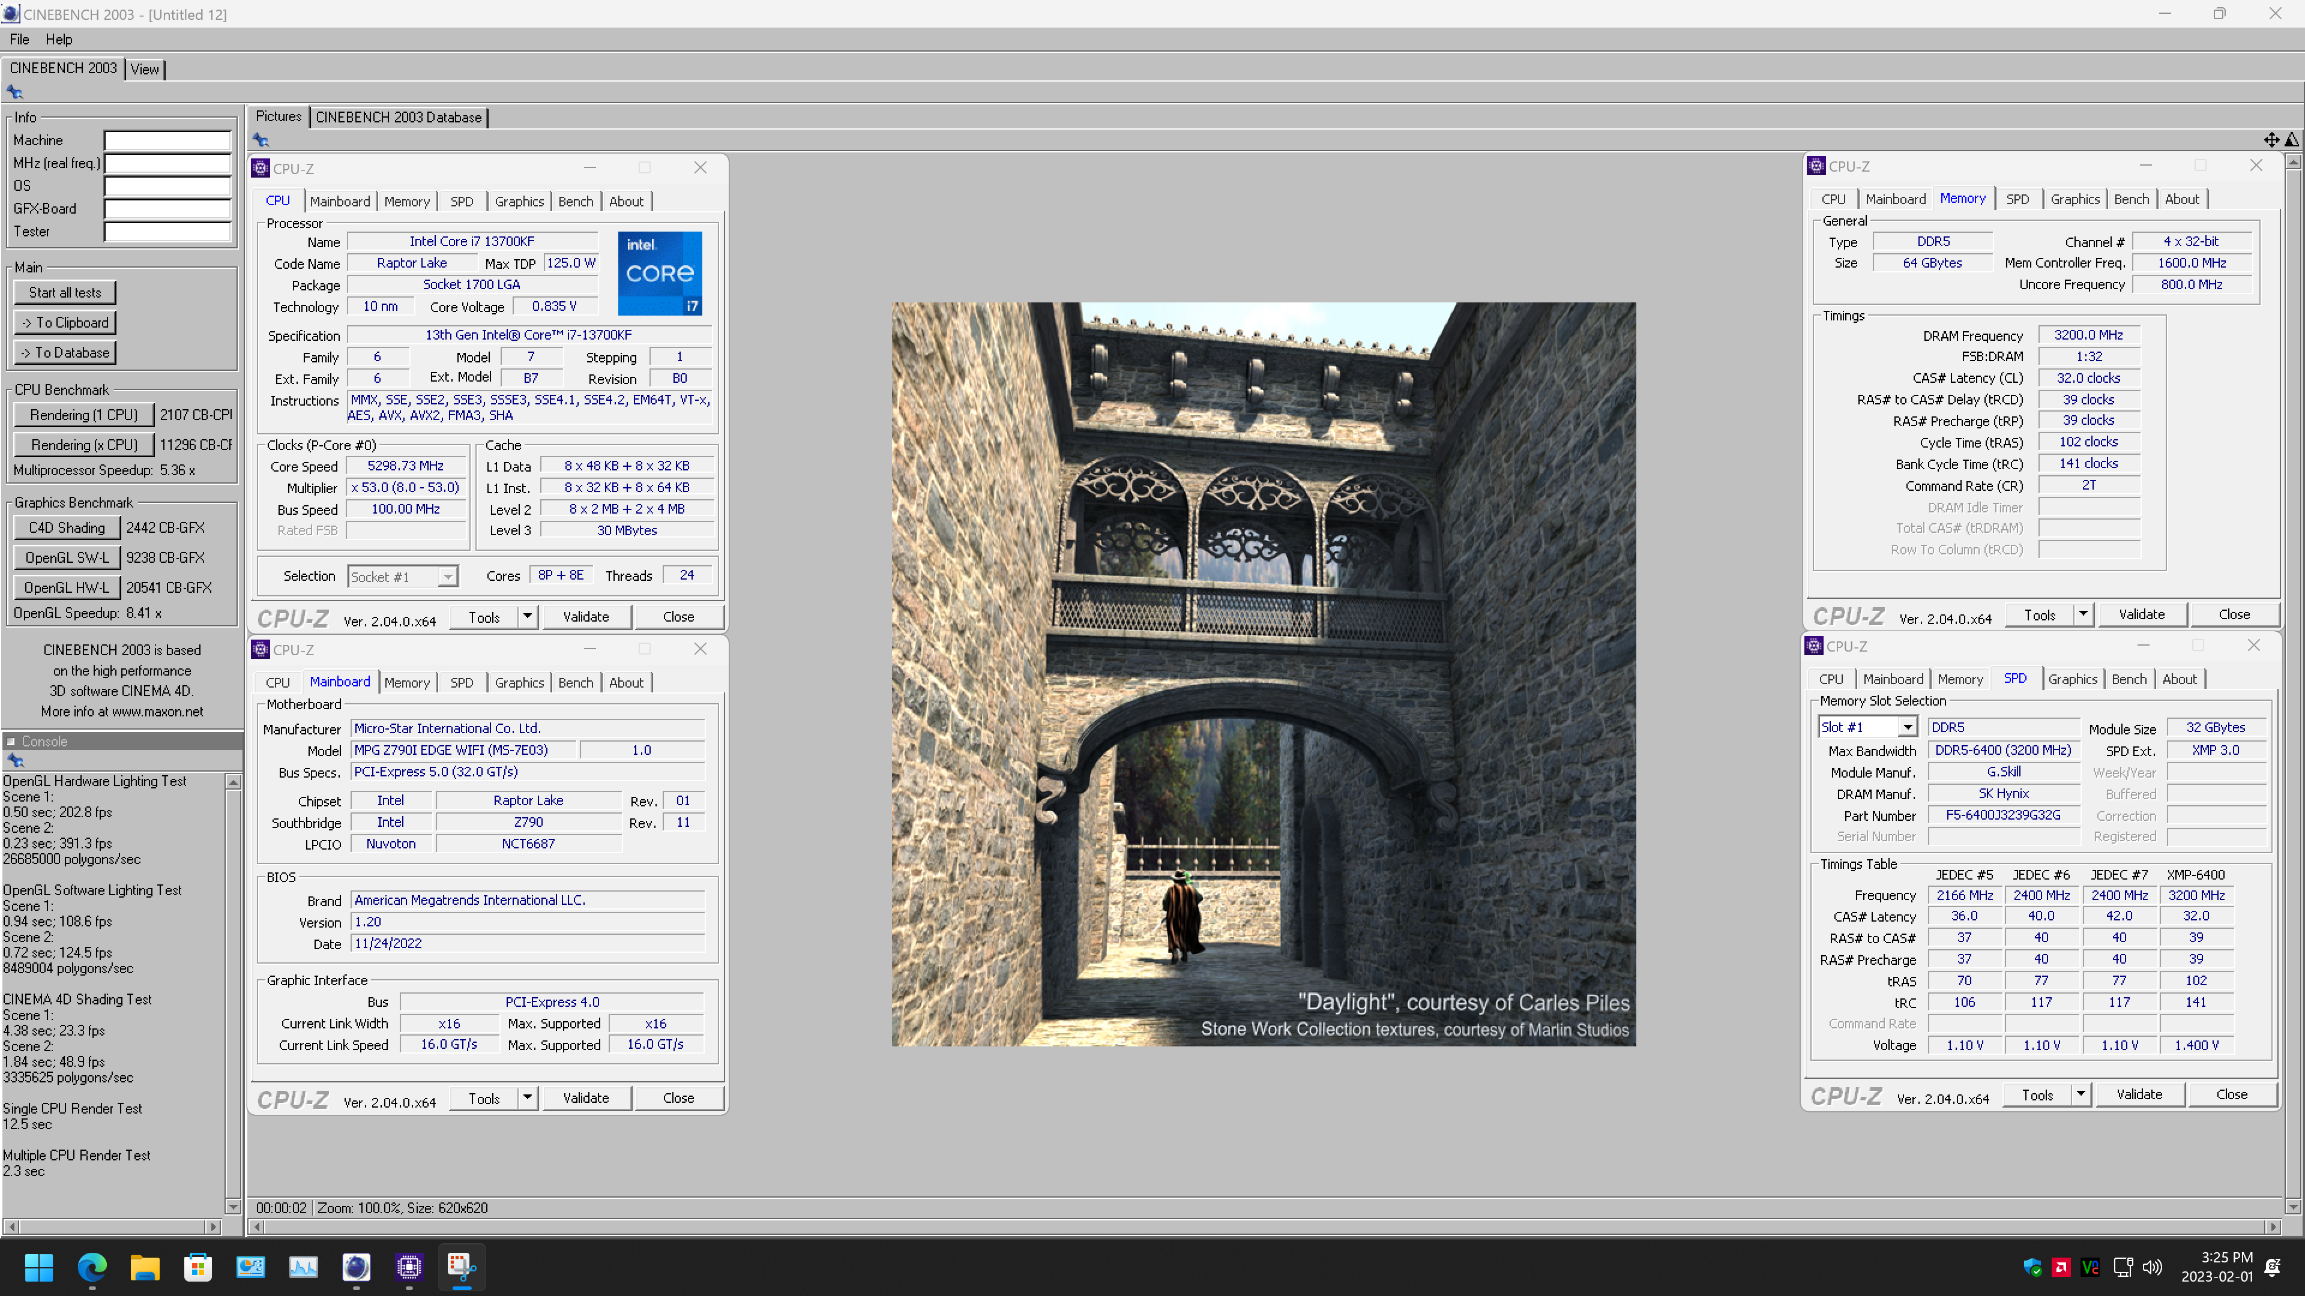Image resolution: width=2305 pixels, height=1296 pixels.
Task: Select Graphics tab in CPU-Z Memory window
Action: click(2074, 199)
